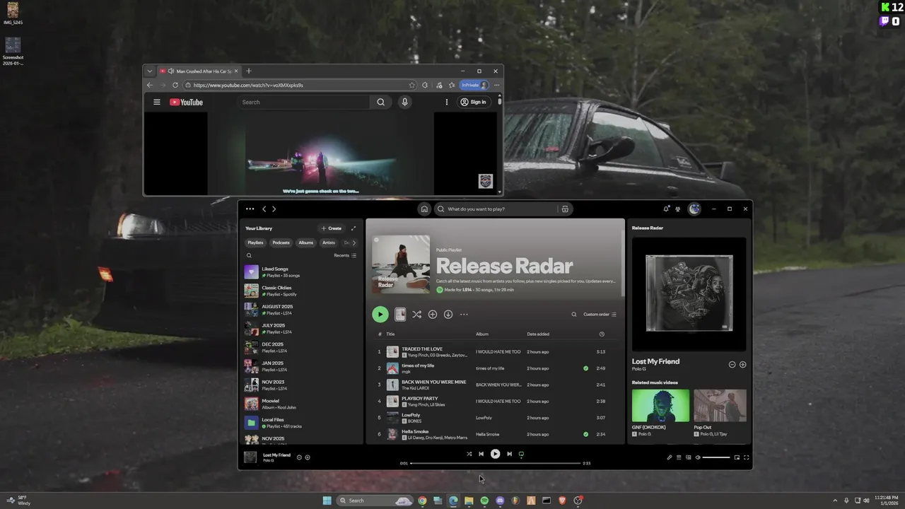Open Local Files in library
905x509 pixels.
(x=301, y=423)
